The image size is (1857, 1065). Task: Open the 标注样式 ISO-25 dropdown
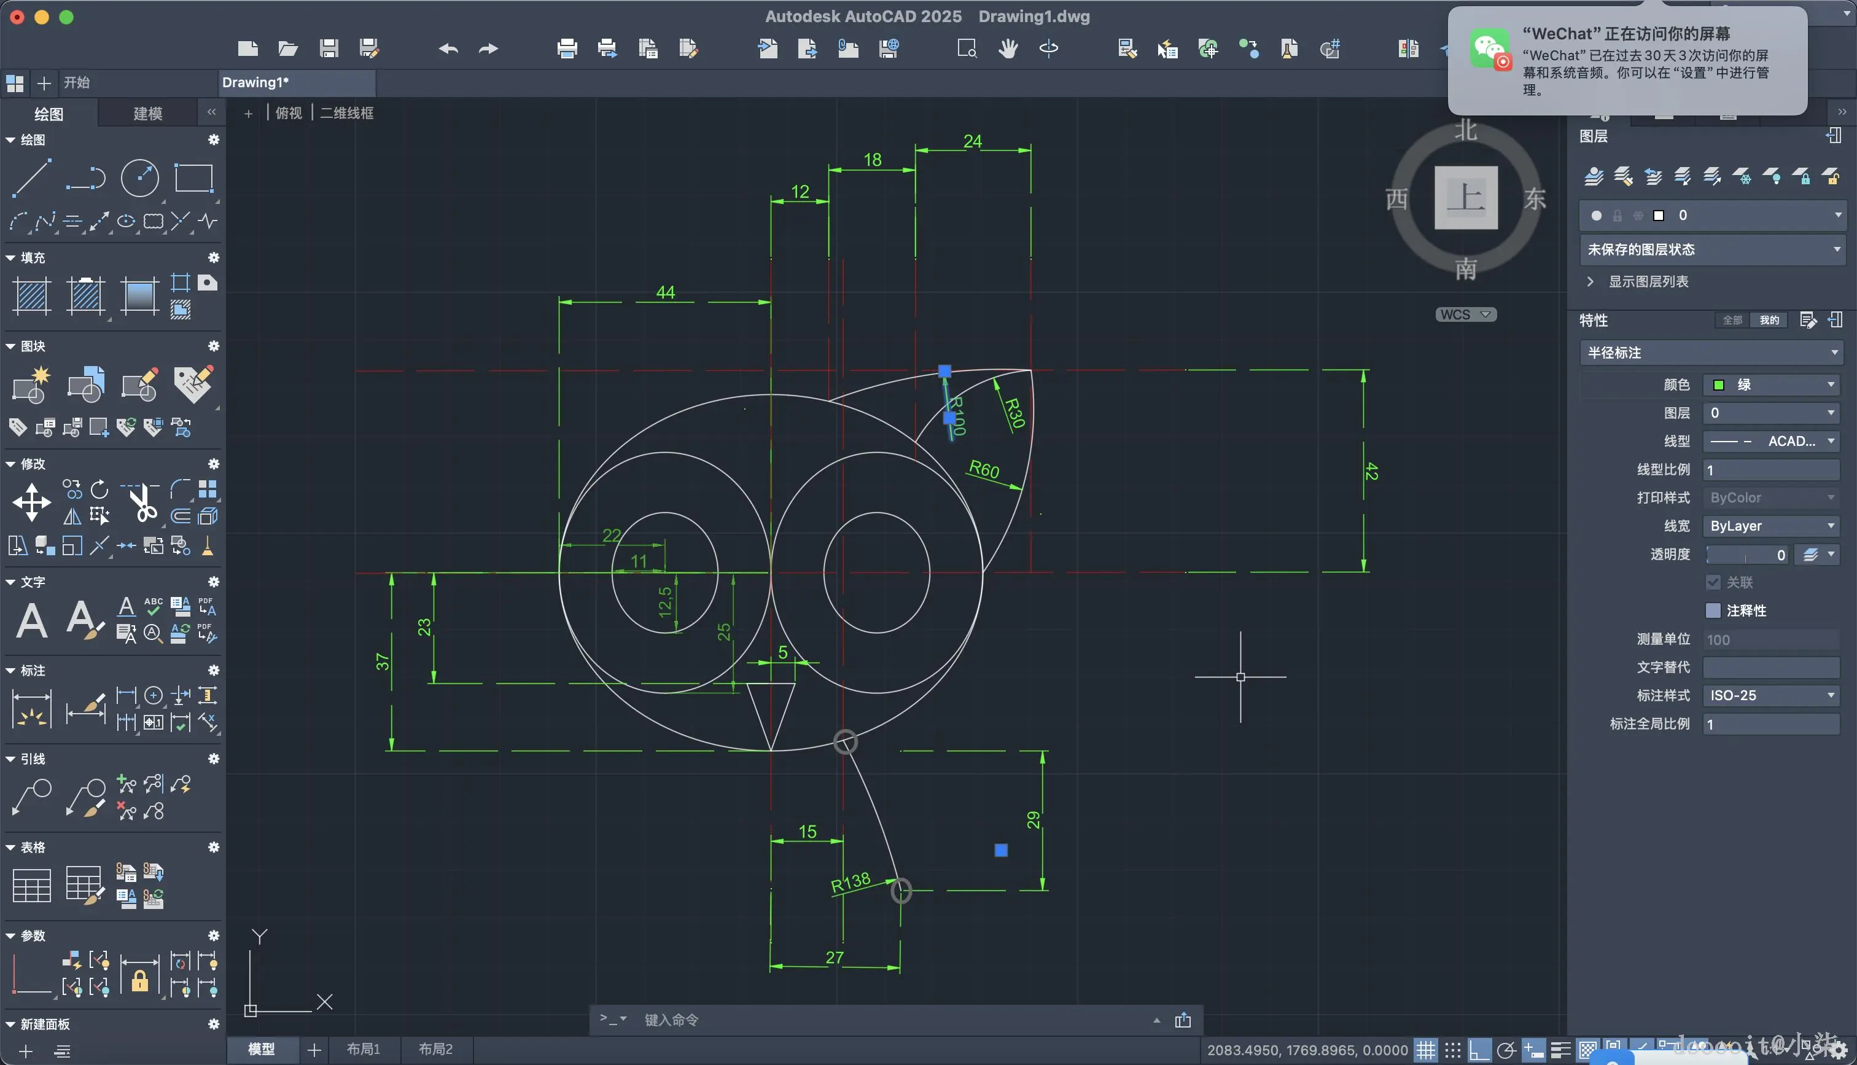tap(1771, 696)
